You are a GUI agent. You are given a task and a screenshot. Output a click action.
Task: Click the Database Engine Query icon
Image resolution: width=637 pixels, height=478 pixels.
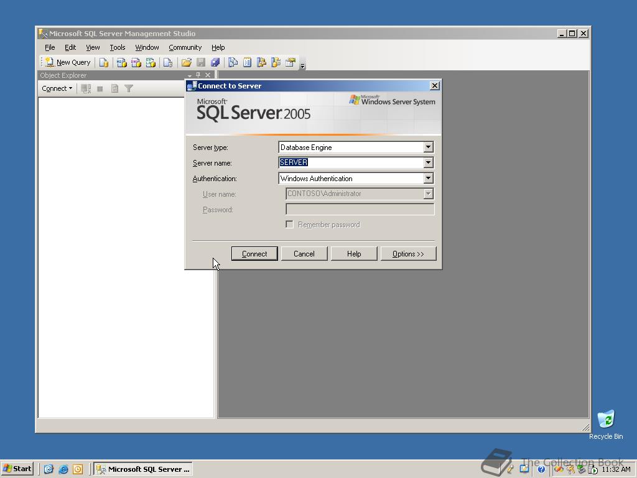[x=104, y=62]
